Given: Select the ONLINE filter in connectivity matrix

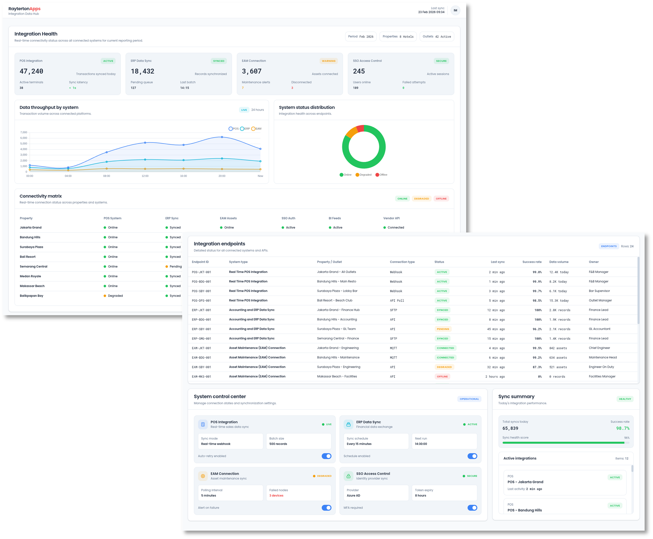Looking at the screenshot, I should coord(403,198).
